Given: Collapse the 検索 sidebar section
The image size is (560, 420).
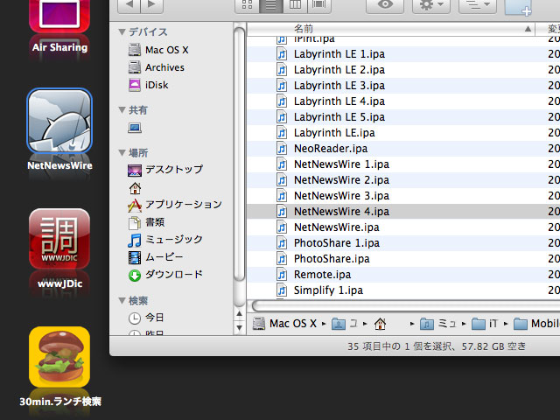Looking at the screenshot, I should point(122,301).
